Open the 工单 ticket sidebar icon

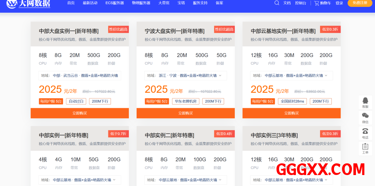coord(365,148)
